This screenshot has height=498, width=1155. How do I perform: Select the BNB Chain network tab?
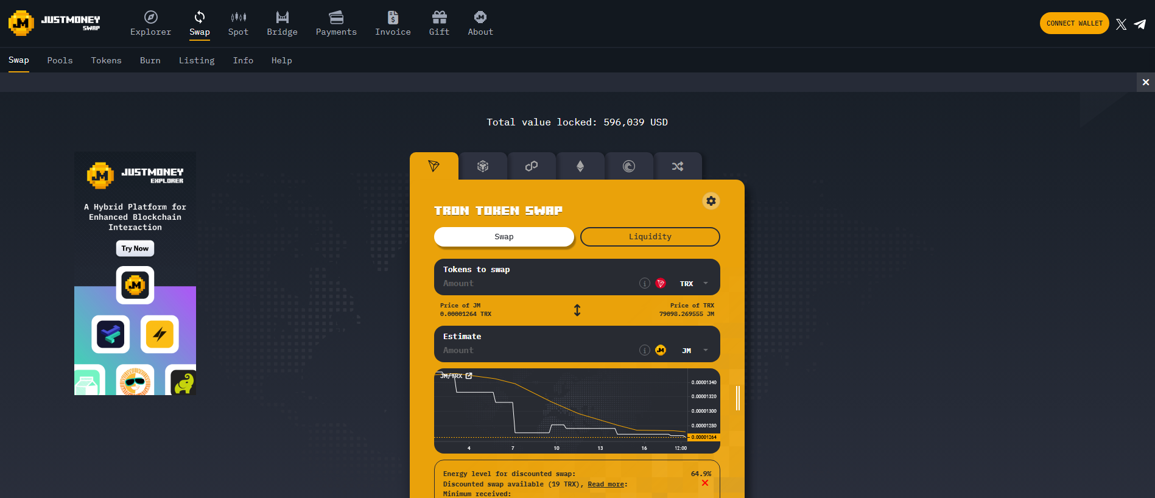(x=483, y=166)
